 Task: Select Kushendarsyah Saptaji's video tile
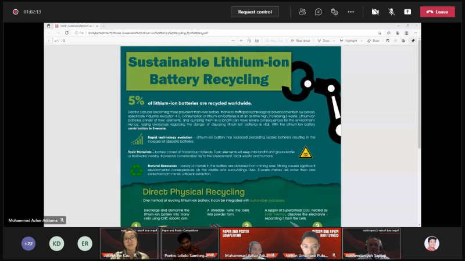pyautogui.click(x=371, y=243)
